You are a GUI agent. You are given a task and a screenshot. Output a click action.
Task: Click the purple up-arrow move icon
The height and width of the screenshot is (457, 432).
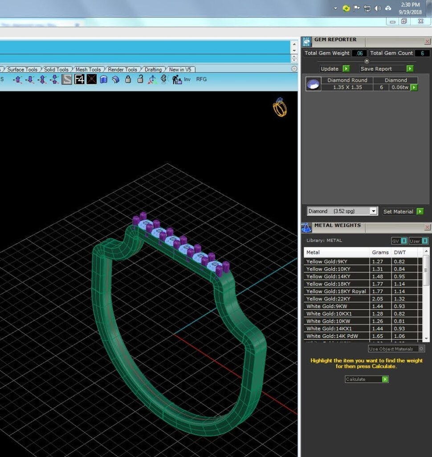click(18, 79)
